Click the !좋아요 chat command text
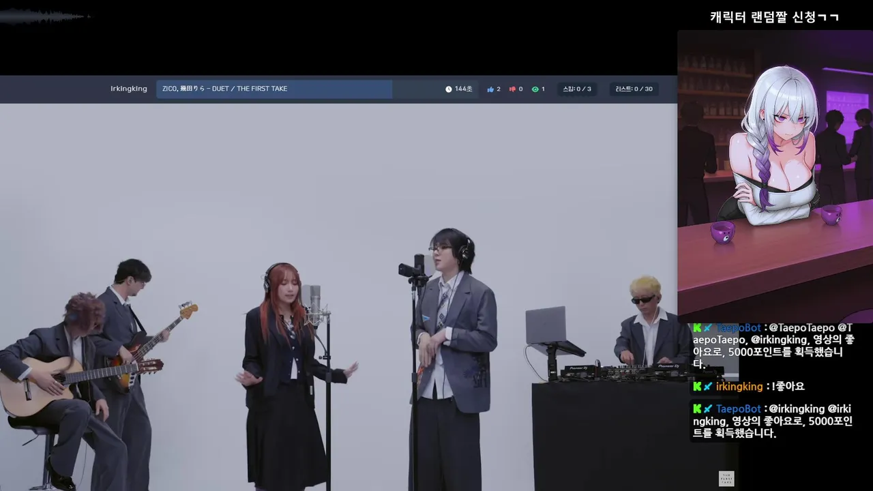The image size is (873, 491). pos(788,387)
